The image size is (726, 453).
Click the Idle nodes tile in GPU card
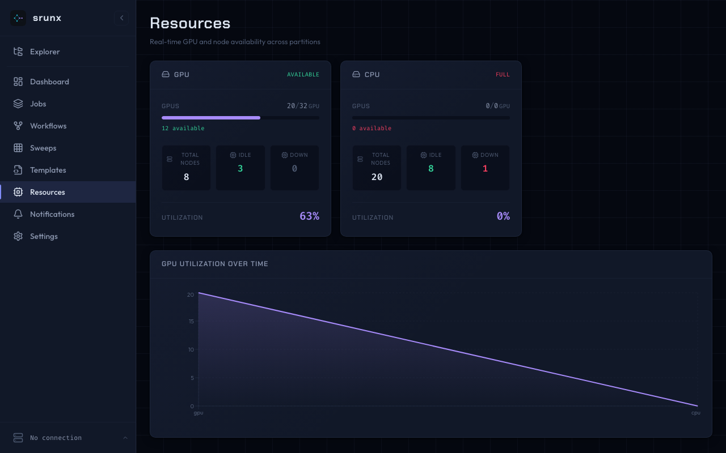pyautogui.click(x=240, y=168)
